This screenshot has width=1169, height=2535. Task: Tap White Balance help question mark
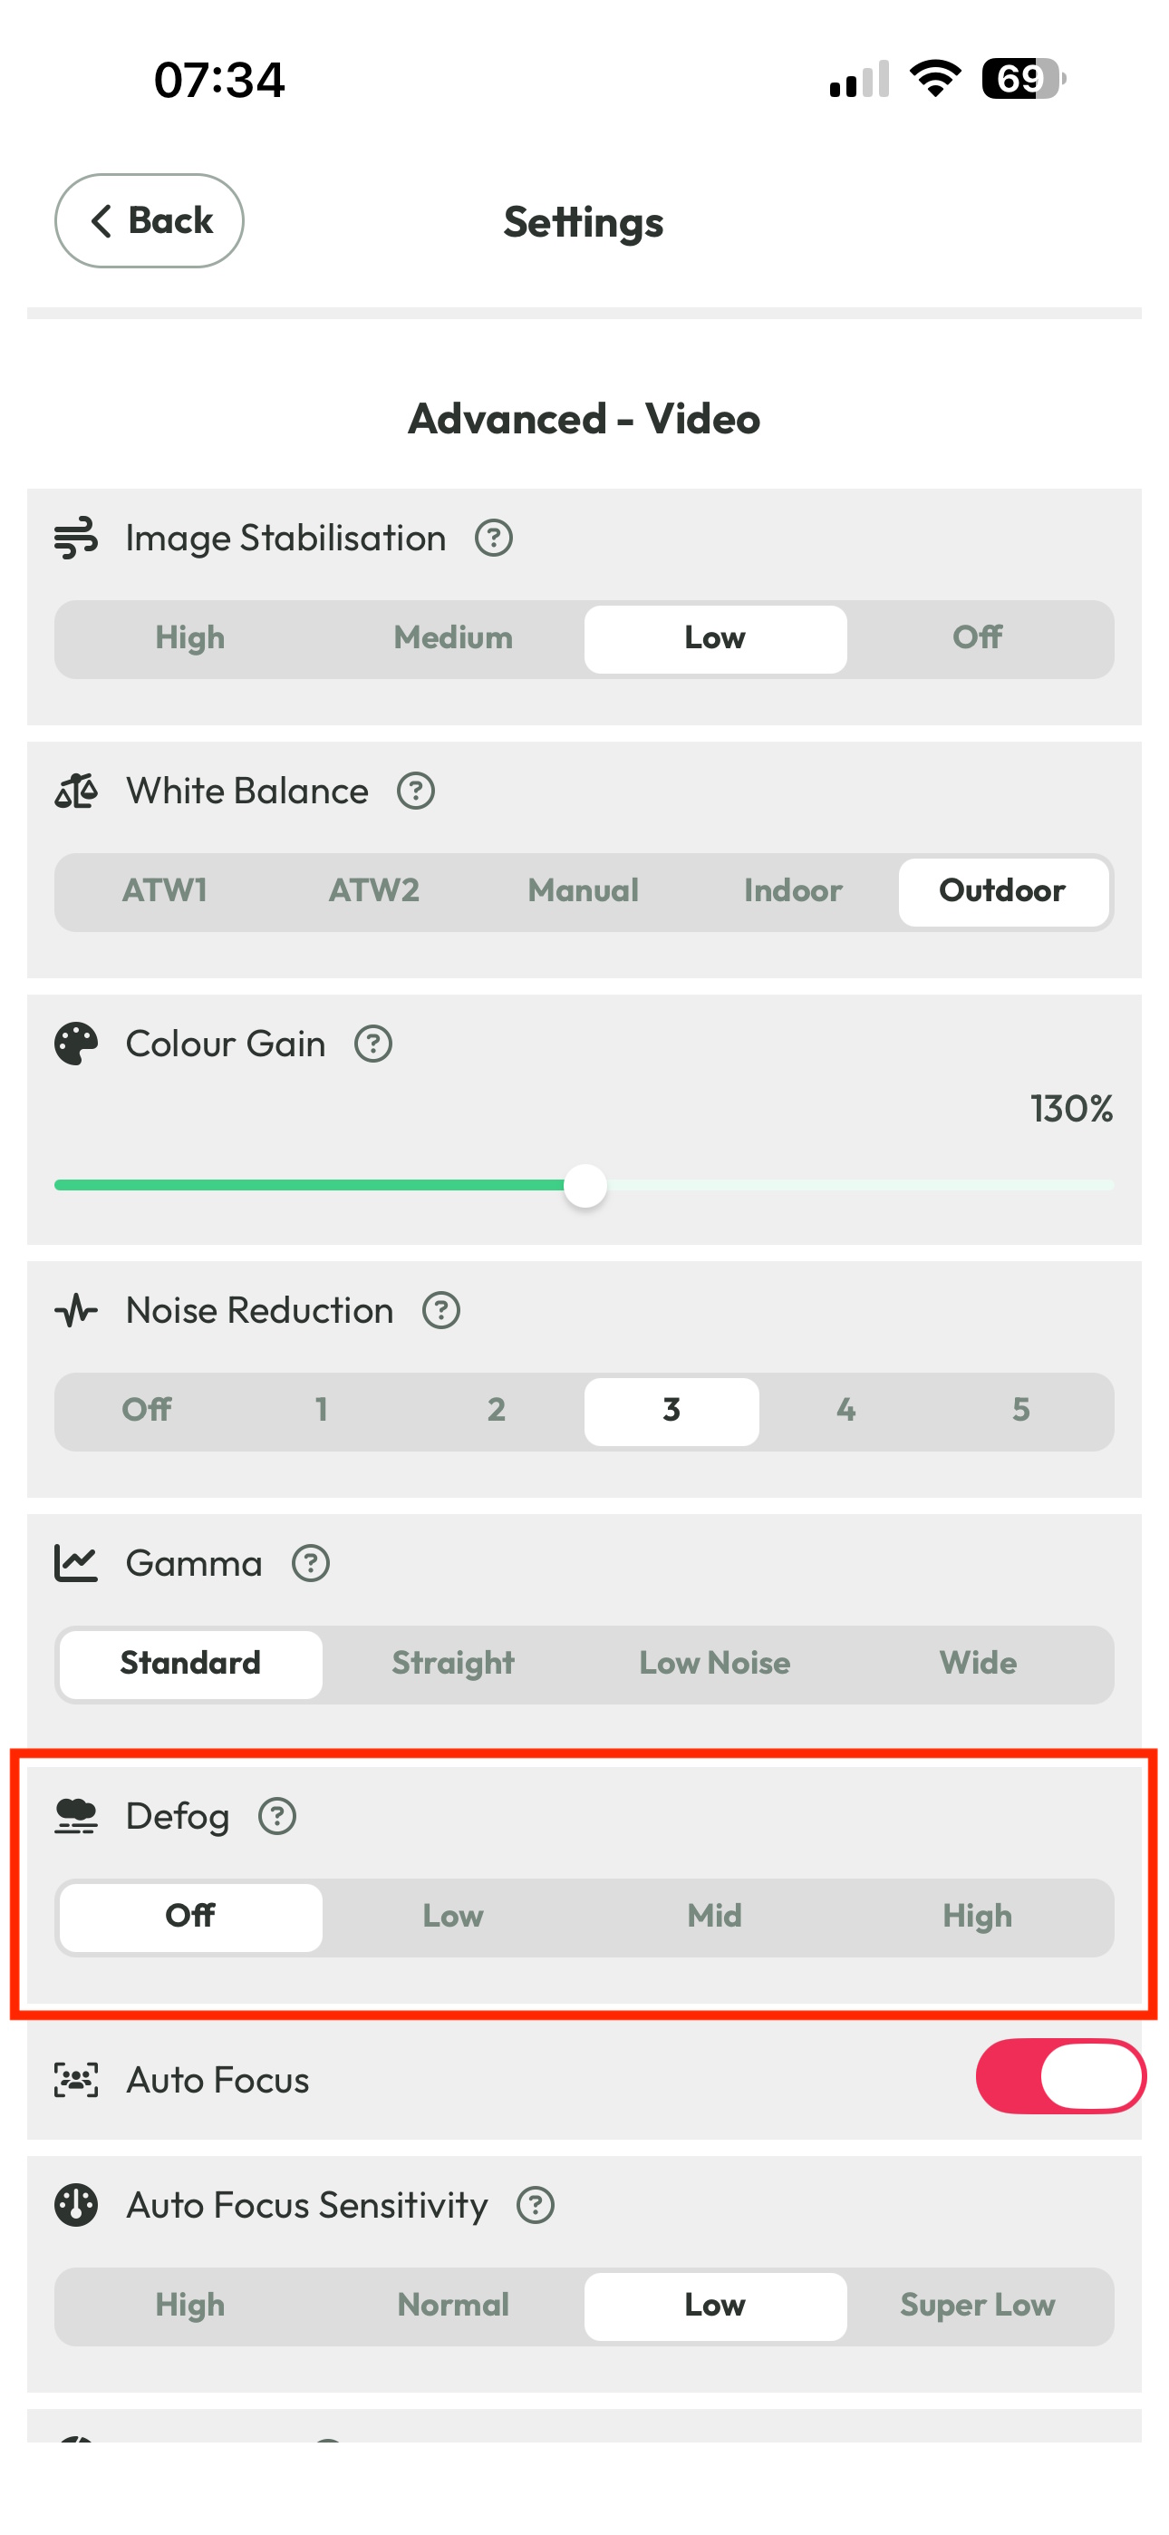(415, 792)
